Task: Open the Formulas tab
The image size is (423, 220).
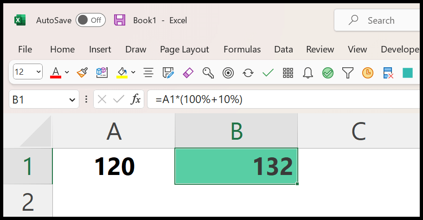Action: pyautogui.click(x=242, y=49)
